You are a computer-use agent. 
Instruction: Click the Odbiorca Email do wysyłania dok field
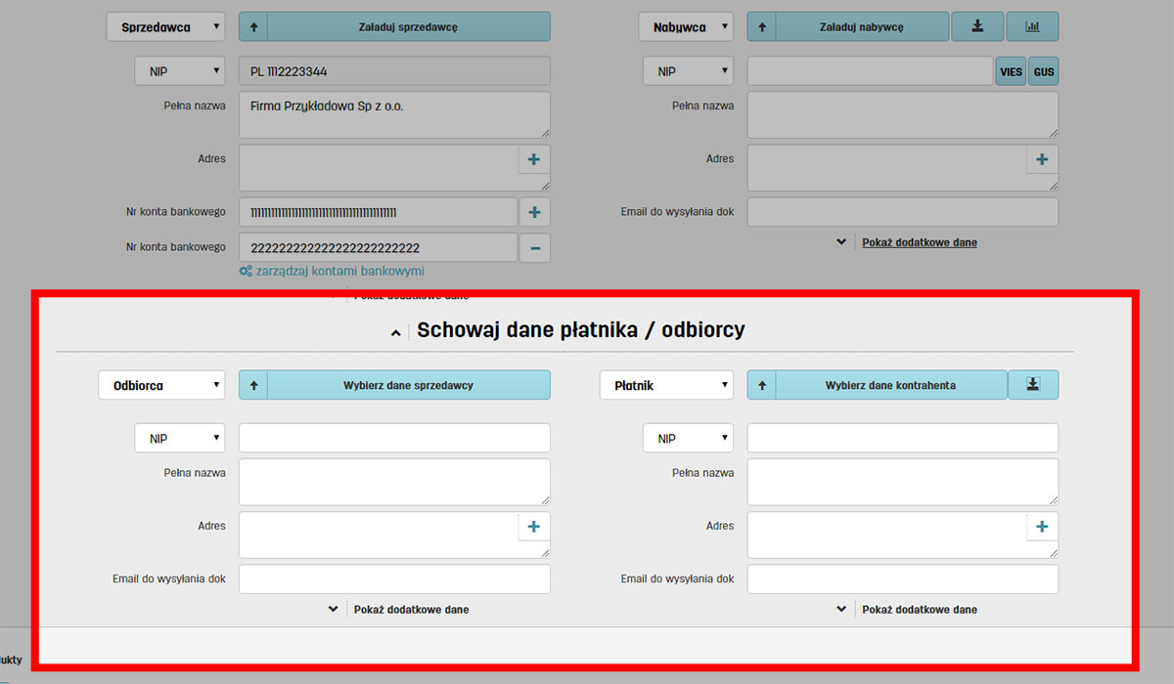[x=394, y=579]
